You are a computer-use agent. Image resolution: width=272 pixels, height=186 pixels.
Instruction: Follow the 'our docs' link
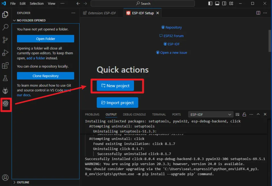coord(24,95)
